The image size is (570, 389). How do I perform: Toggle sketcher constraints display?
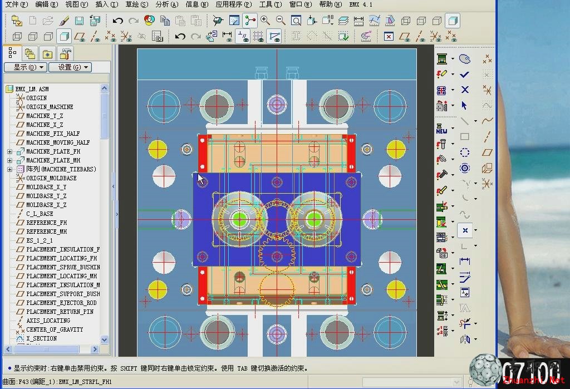pyautogui.click(x=243, y=36)
